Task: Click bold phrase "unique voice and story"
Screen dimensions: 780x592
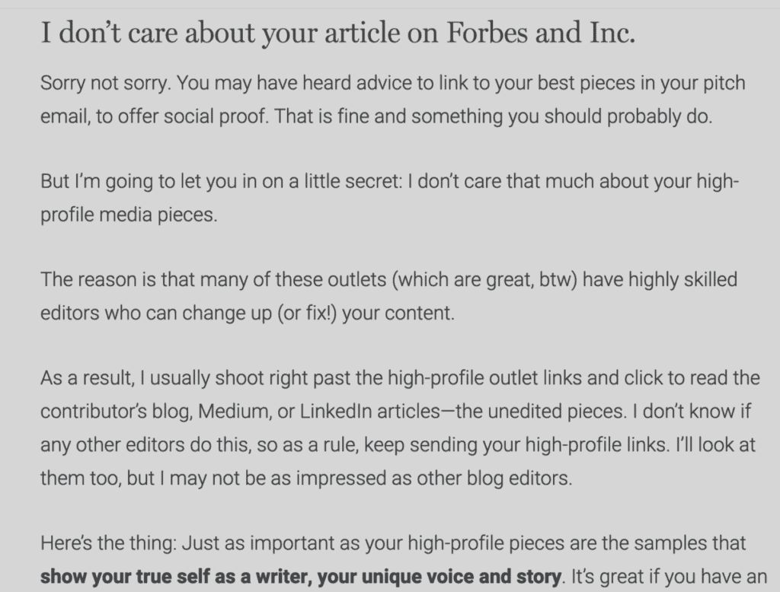Action: (461, 577)
